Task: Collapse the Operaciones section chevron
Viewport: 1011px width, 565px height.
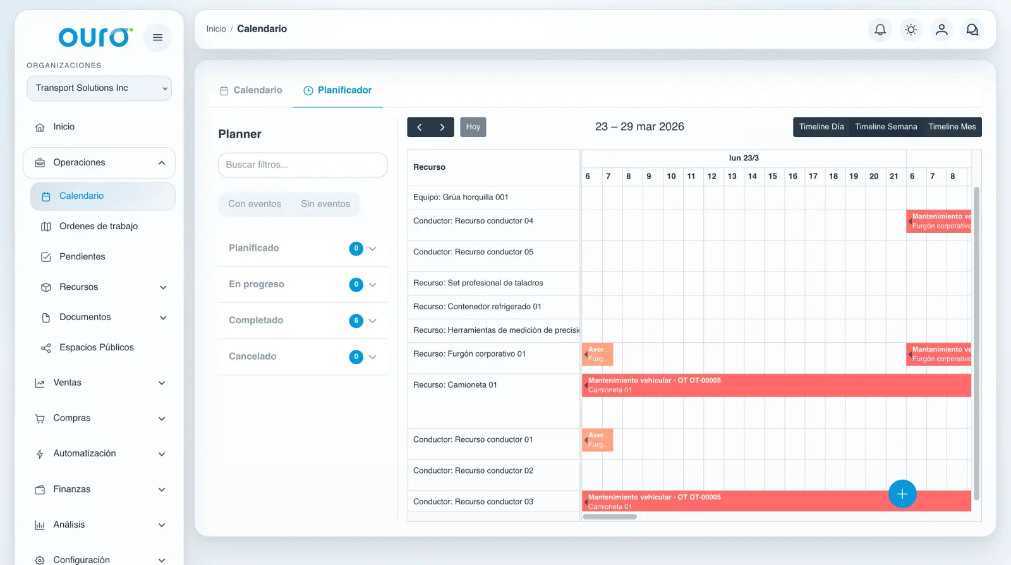Action: point(162,163)
